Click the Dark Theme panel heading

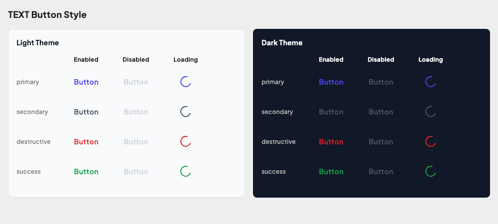pos(282,43)
